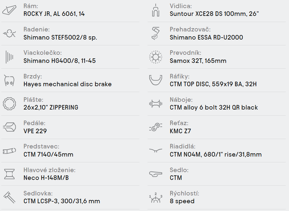
Task: Click the saddle icon beside Sedlo
Action: pos(156,174)
